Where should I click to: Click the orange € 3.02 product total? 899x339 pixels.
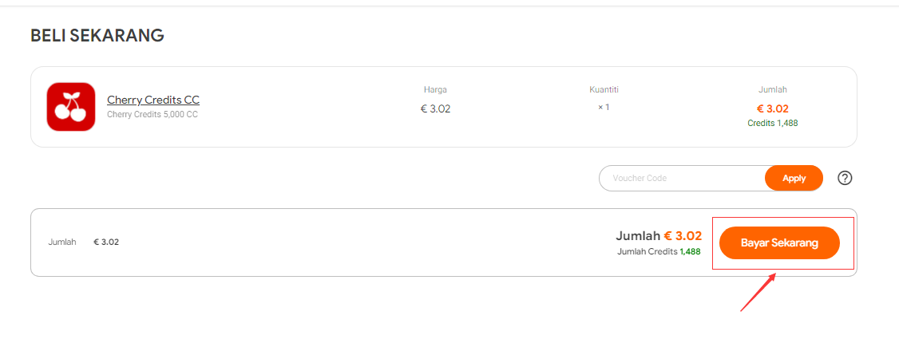pyautogui.click(x=772, y=108)
